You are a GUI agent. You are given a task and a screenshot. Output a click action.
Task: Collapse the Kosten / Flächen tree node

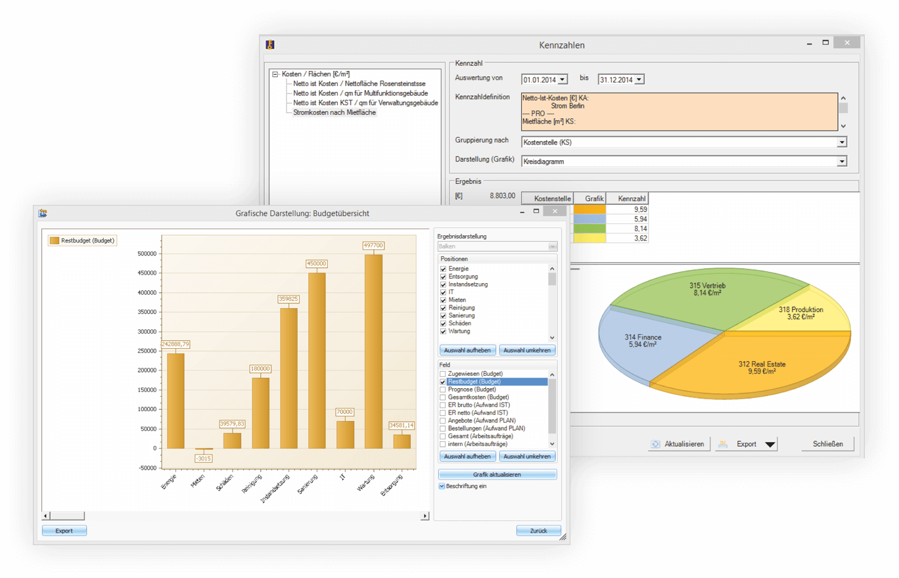275,74
